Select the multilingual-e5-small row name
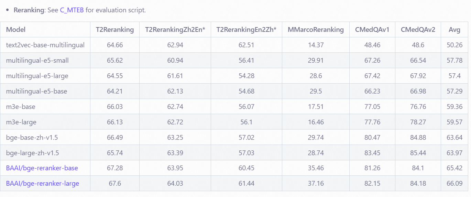471x197 pixels. pyautogui.click(x=37, y=60)
